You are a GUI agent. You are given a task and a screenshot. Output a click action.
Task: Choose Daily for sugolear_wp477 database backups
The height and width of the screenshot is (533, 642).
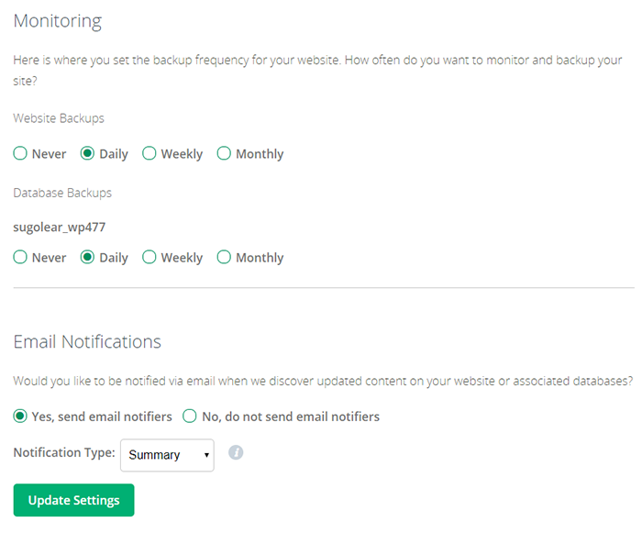pos(88,258)
